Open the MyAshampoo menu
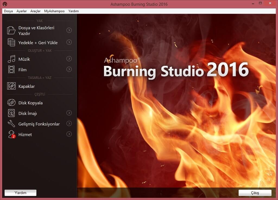The height and width of the screenshot is (200, 278). [54, 11]
